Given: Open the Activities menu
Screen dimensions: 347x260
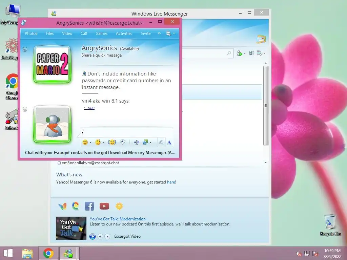Looking at the screenshot, I should tap(124, 34).
